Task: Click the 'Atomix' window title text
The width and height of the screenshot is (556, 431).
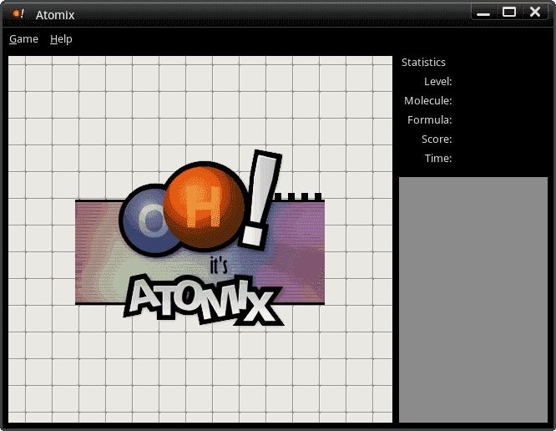Action: coord(55,15)
